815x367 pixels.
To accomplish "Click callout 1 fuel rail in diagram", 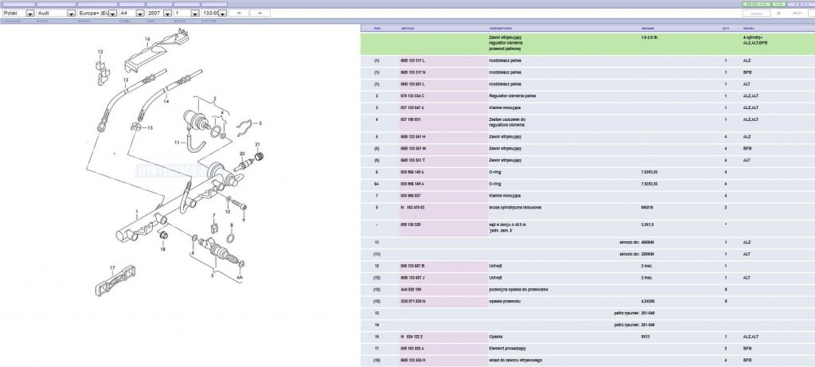I will tap(137, 212).
